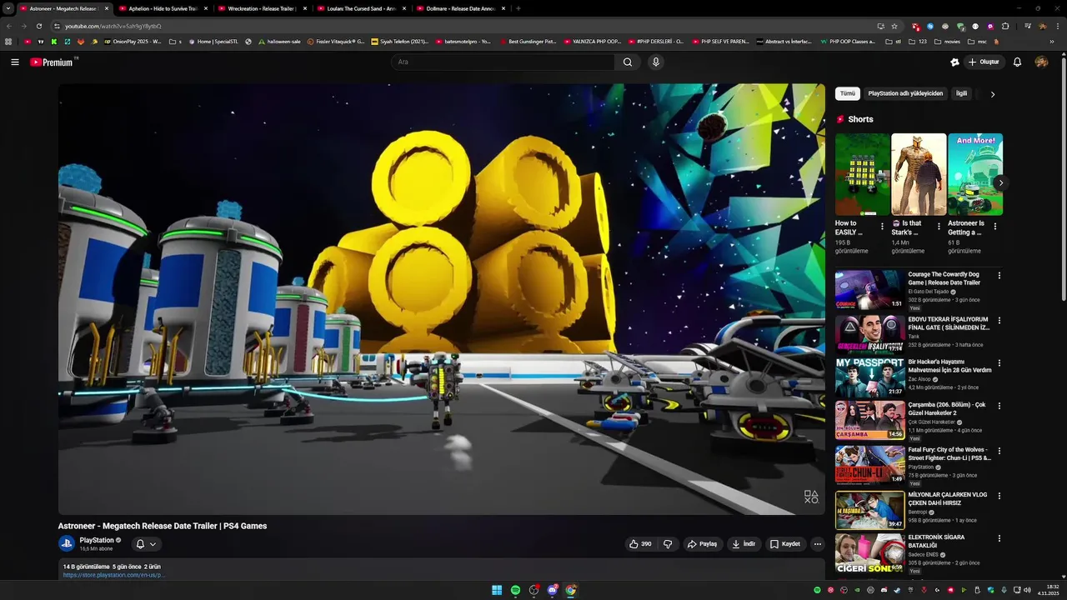Open options for EBOYU TEKRAR İFŞALIYORUM video
This screenshot has width=1067, height=600.
[x=999, y=320]
